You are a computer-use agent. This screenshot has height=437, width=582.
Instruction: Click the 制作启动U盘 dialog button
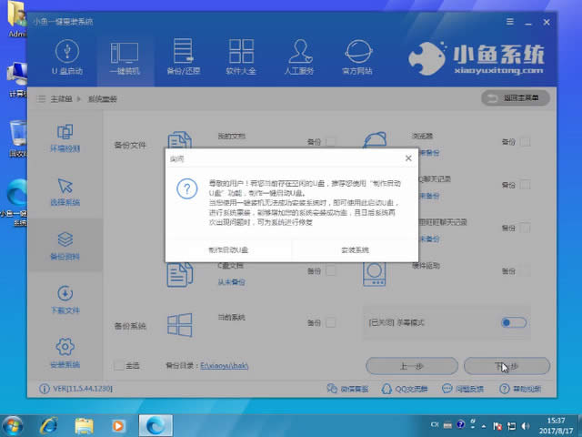tap(228, 249)
